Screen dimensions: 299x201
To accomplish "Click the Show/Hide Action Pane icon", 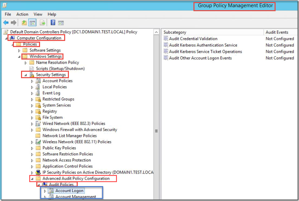I will (x=61, y=23).
